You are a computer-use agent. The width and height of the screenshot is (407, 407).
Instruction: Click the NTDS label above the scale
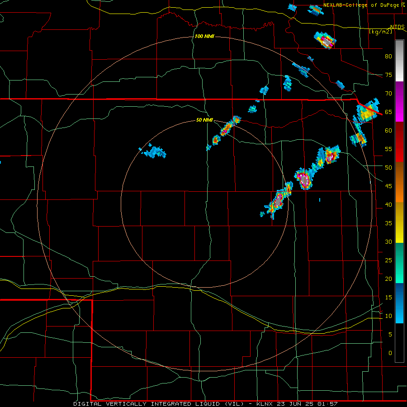398,27
